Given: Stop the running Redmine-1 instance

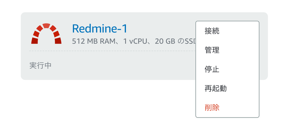Looking at the screenshot, I should point(212,69).
